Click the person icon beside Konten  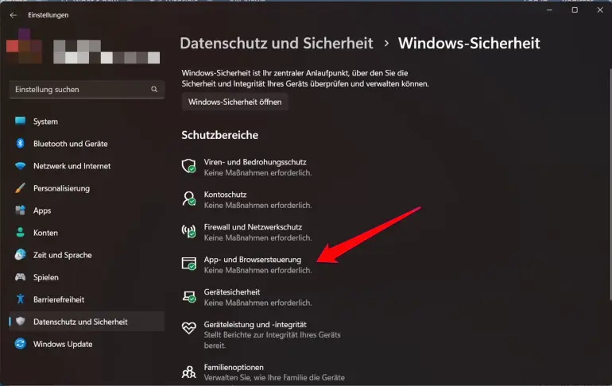tap(21, 233)
